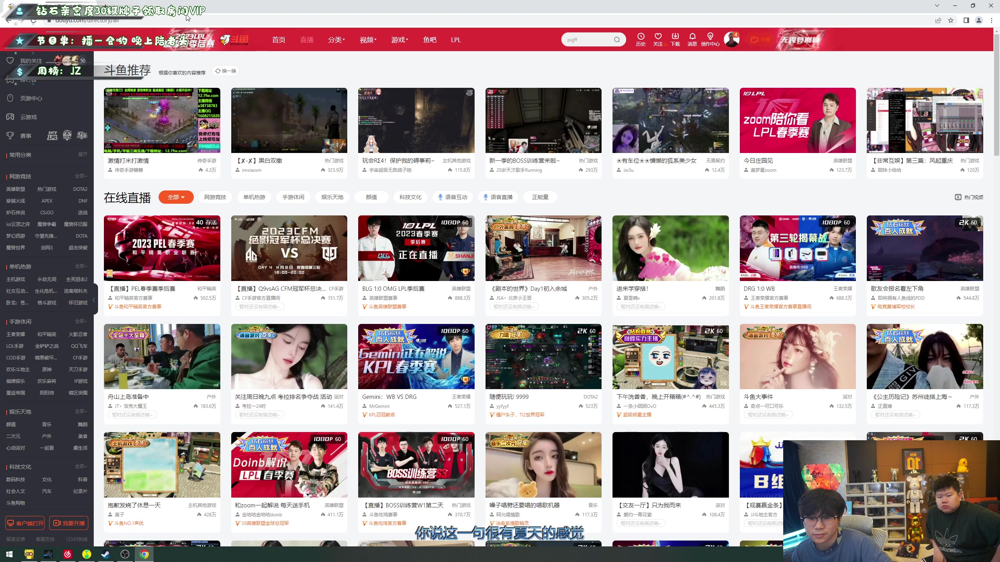Click the search magnifier icon
This screenshot has width=1000, height=562.
617,40
